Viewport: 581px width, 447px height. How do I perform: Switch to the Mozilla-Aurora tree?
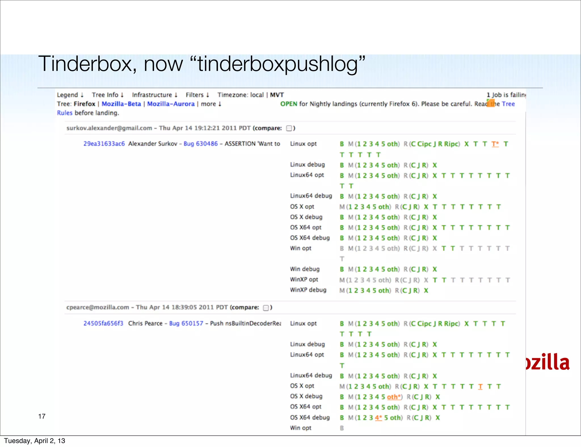pos(171,104)
